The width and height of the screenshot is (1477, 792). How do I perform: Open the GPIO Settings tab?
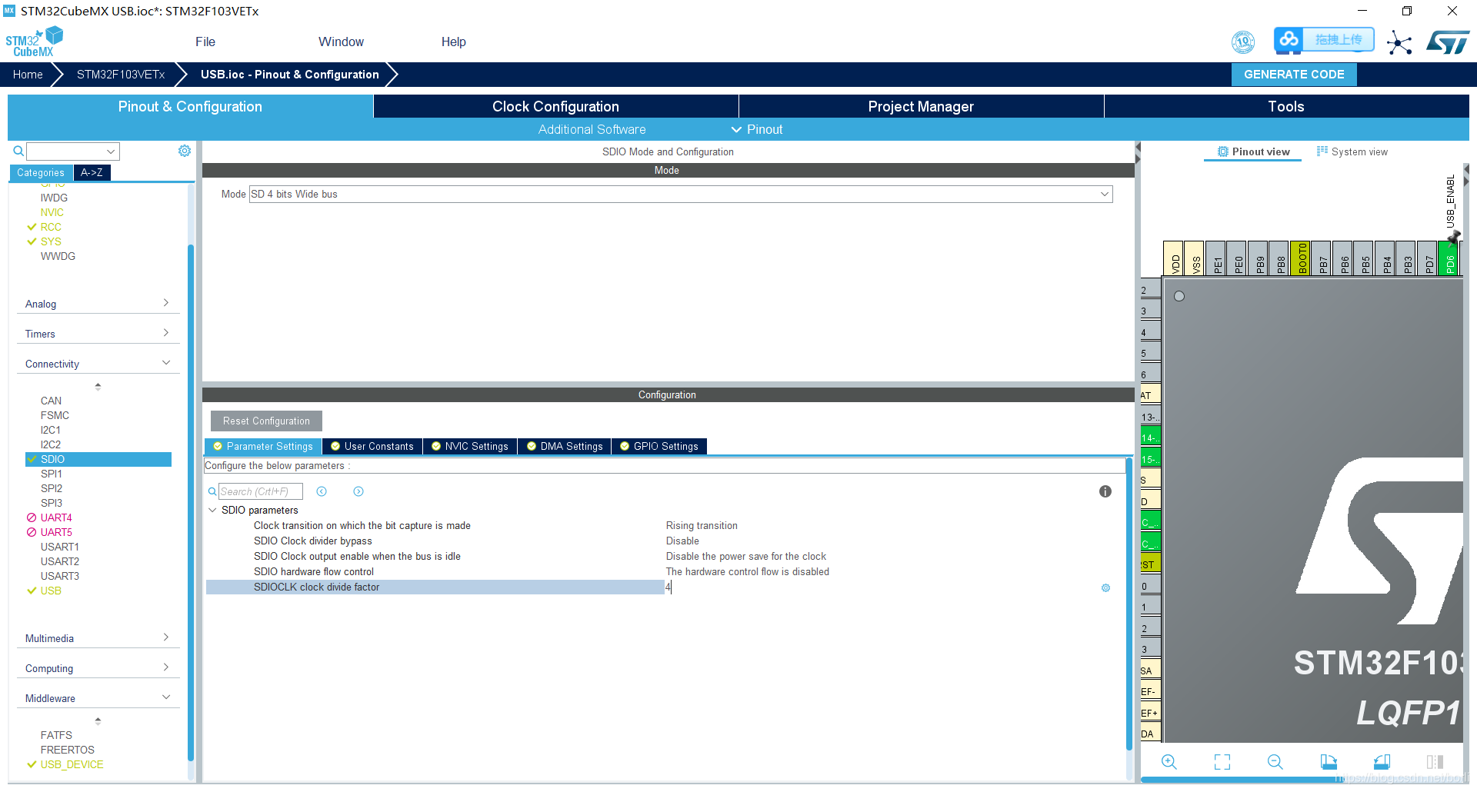pos(659,446)
